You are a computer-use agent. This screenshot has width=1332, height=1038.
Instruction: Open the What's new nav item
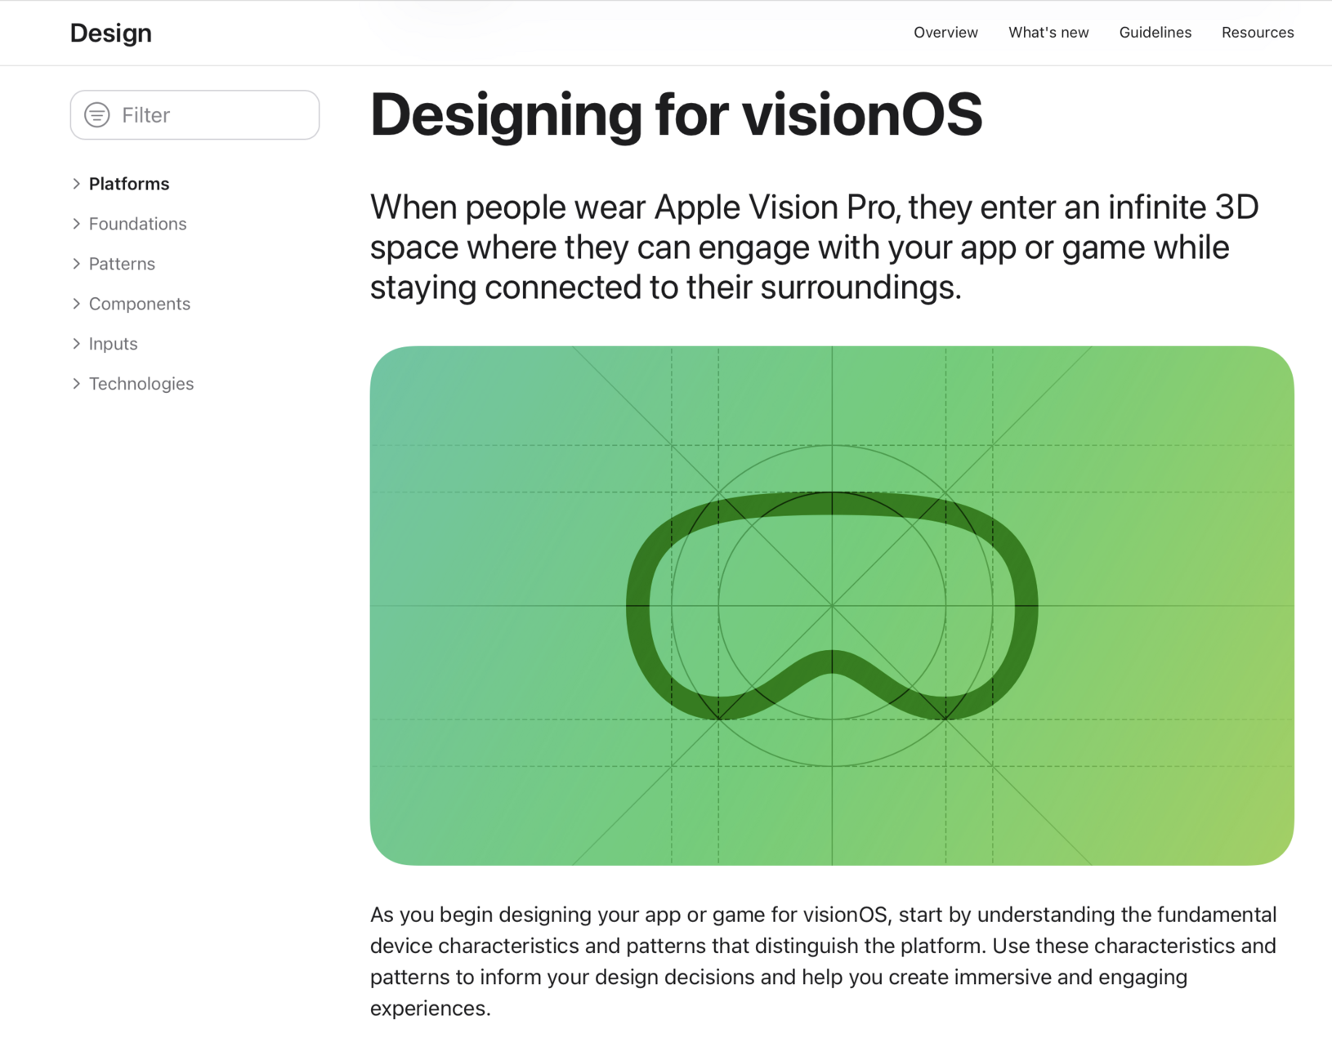click(x=1048, y=33)
